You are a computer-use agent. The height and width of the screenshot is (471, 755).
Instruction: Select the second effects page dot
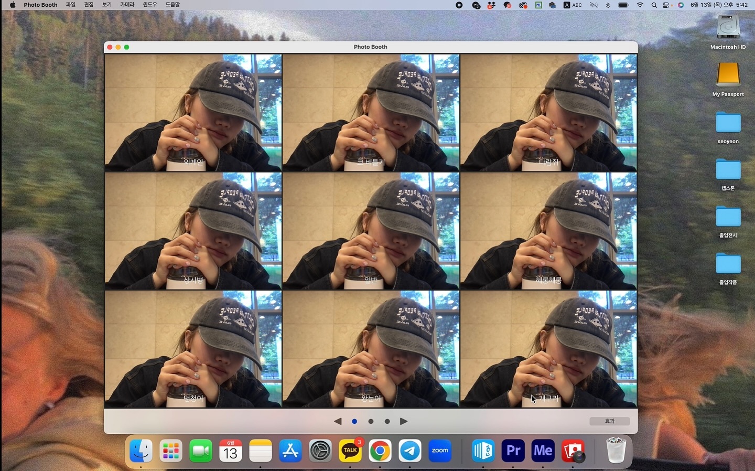tap(371, 421)
